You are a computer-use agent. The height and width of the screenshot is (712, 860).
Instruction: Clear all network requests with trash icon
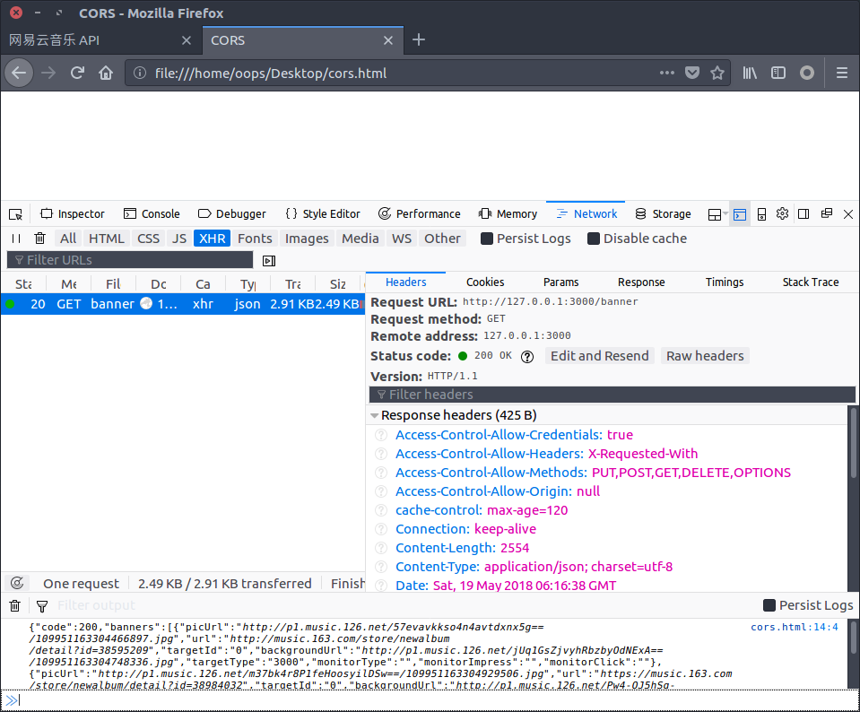38,238
